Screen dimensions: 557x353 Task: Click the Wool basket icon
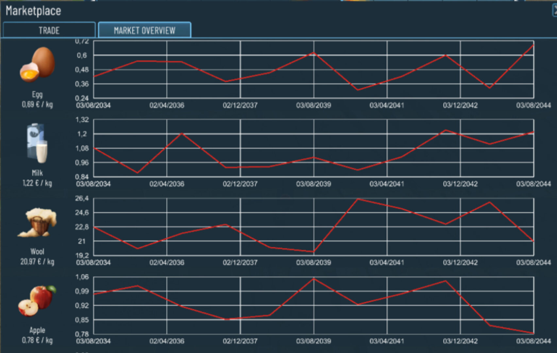click(37, 222)
